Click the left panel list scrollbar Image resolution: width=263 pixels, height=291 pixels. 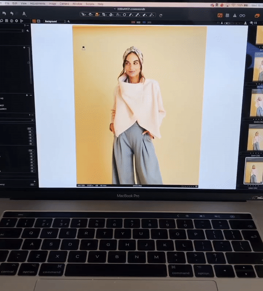pos(29,65)
